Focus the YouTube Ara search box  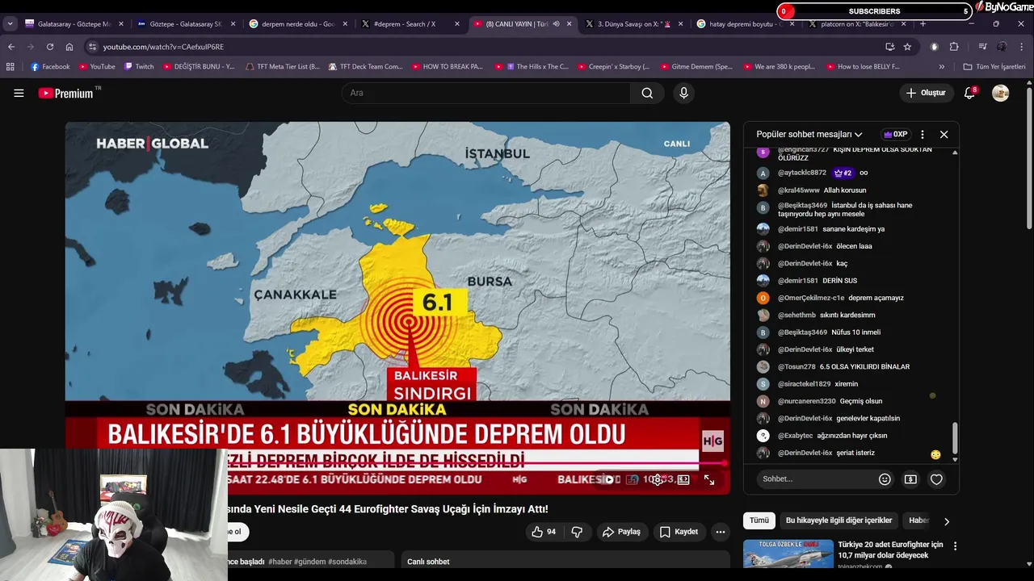(486, 93)
